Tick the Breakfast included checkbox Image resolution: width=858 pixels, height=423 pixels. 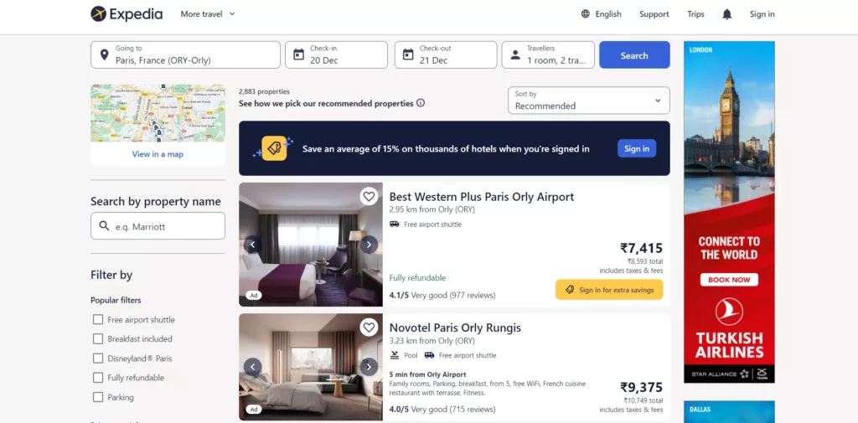tap(98, 338)
